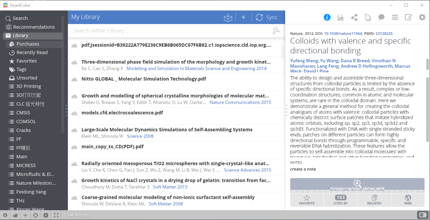430x220 pixels.
Task: Click the share icon in details toolbar
Action: point(354,17)
